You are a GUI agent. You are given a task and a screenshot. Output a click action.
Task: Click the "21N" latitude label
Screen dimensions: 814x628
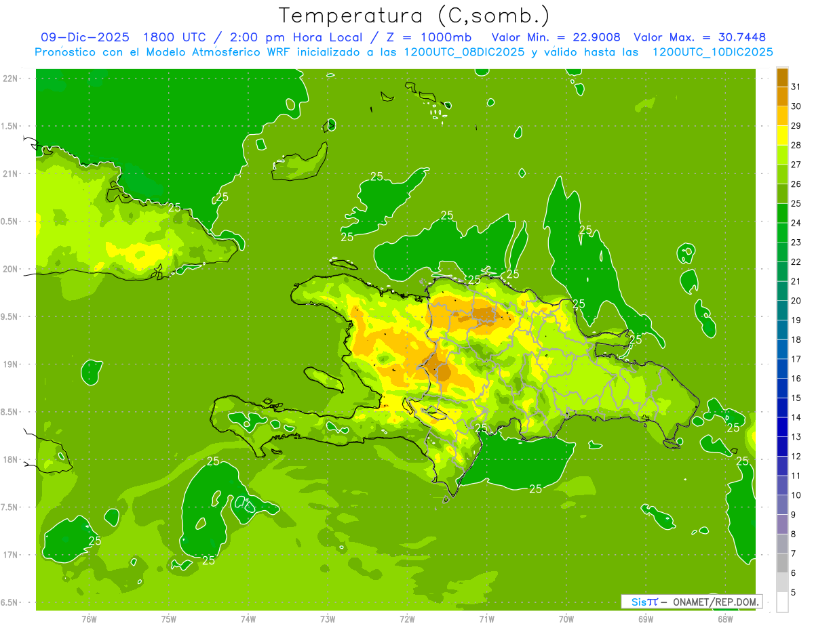[x=9, y=174]
